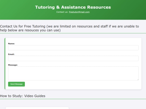Viewport: 146px width, 109px height.
Task: Click the Contact Us for Free Tutoring heading
Action: 69,28
